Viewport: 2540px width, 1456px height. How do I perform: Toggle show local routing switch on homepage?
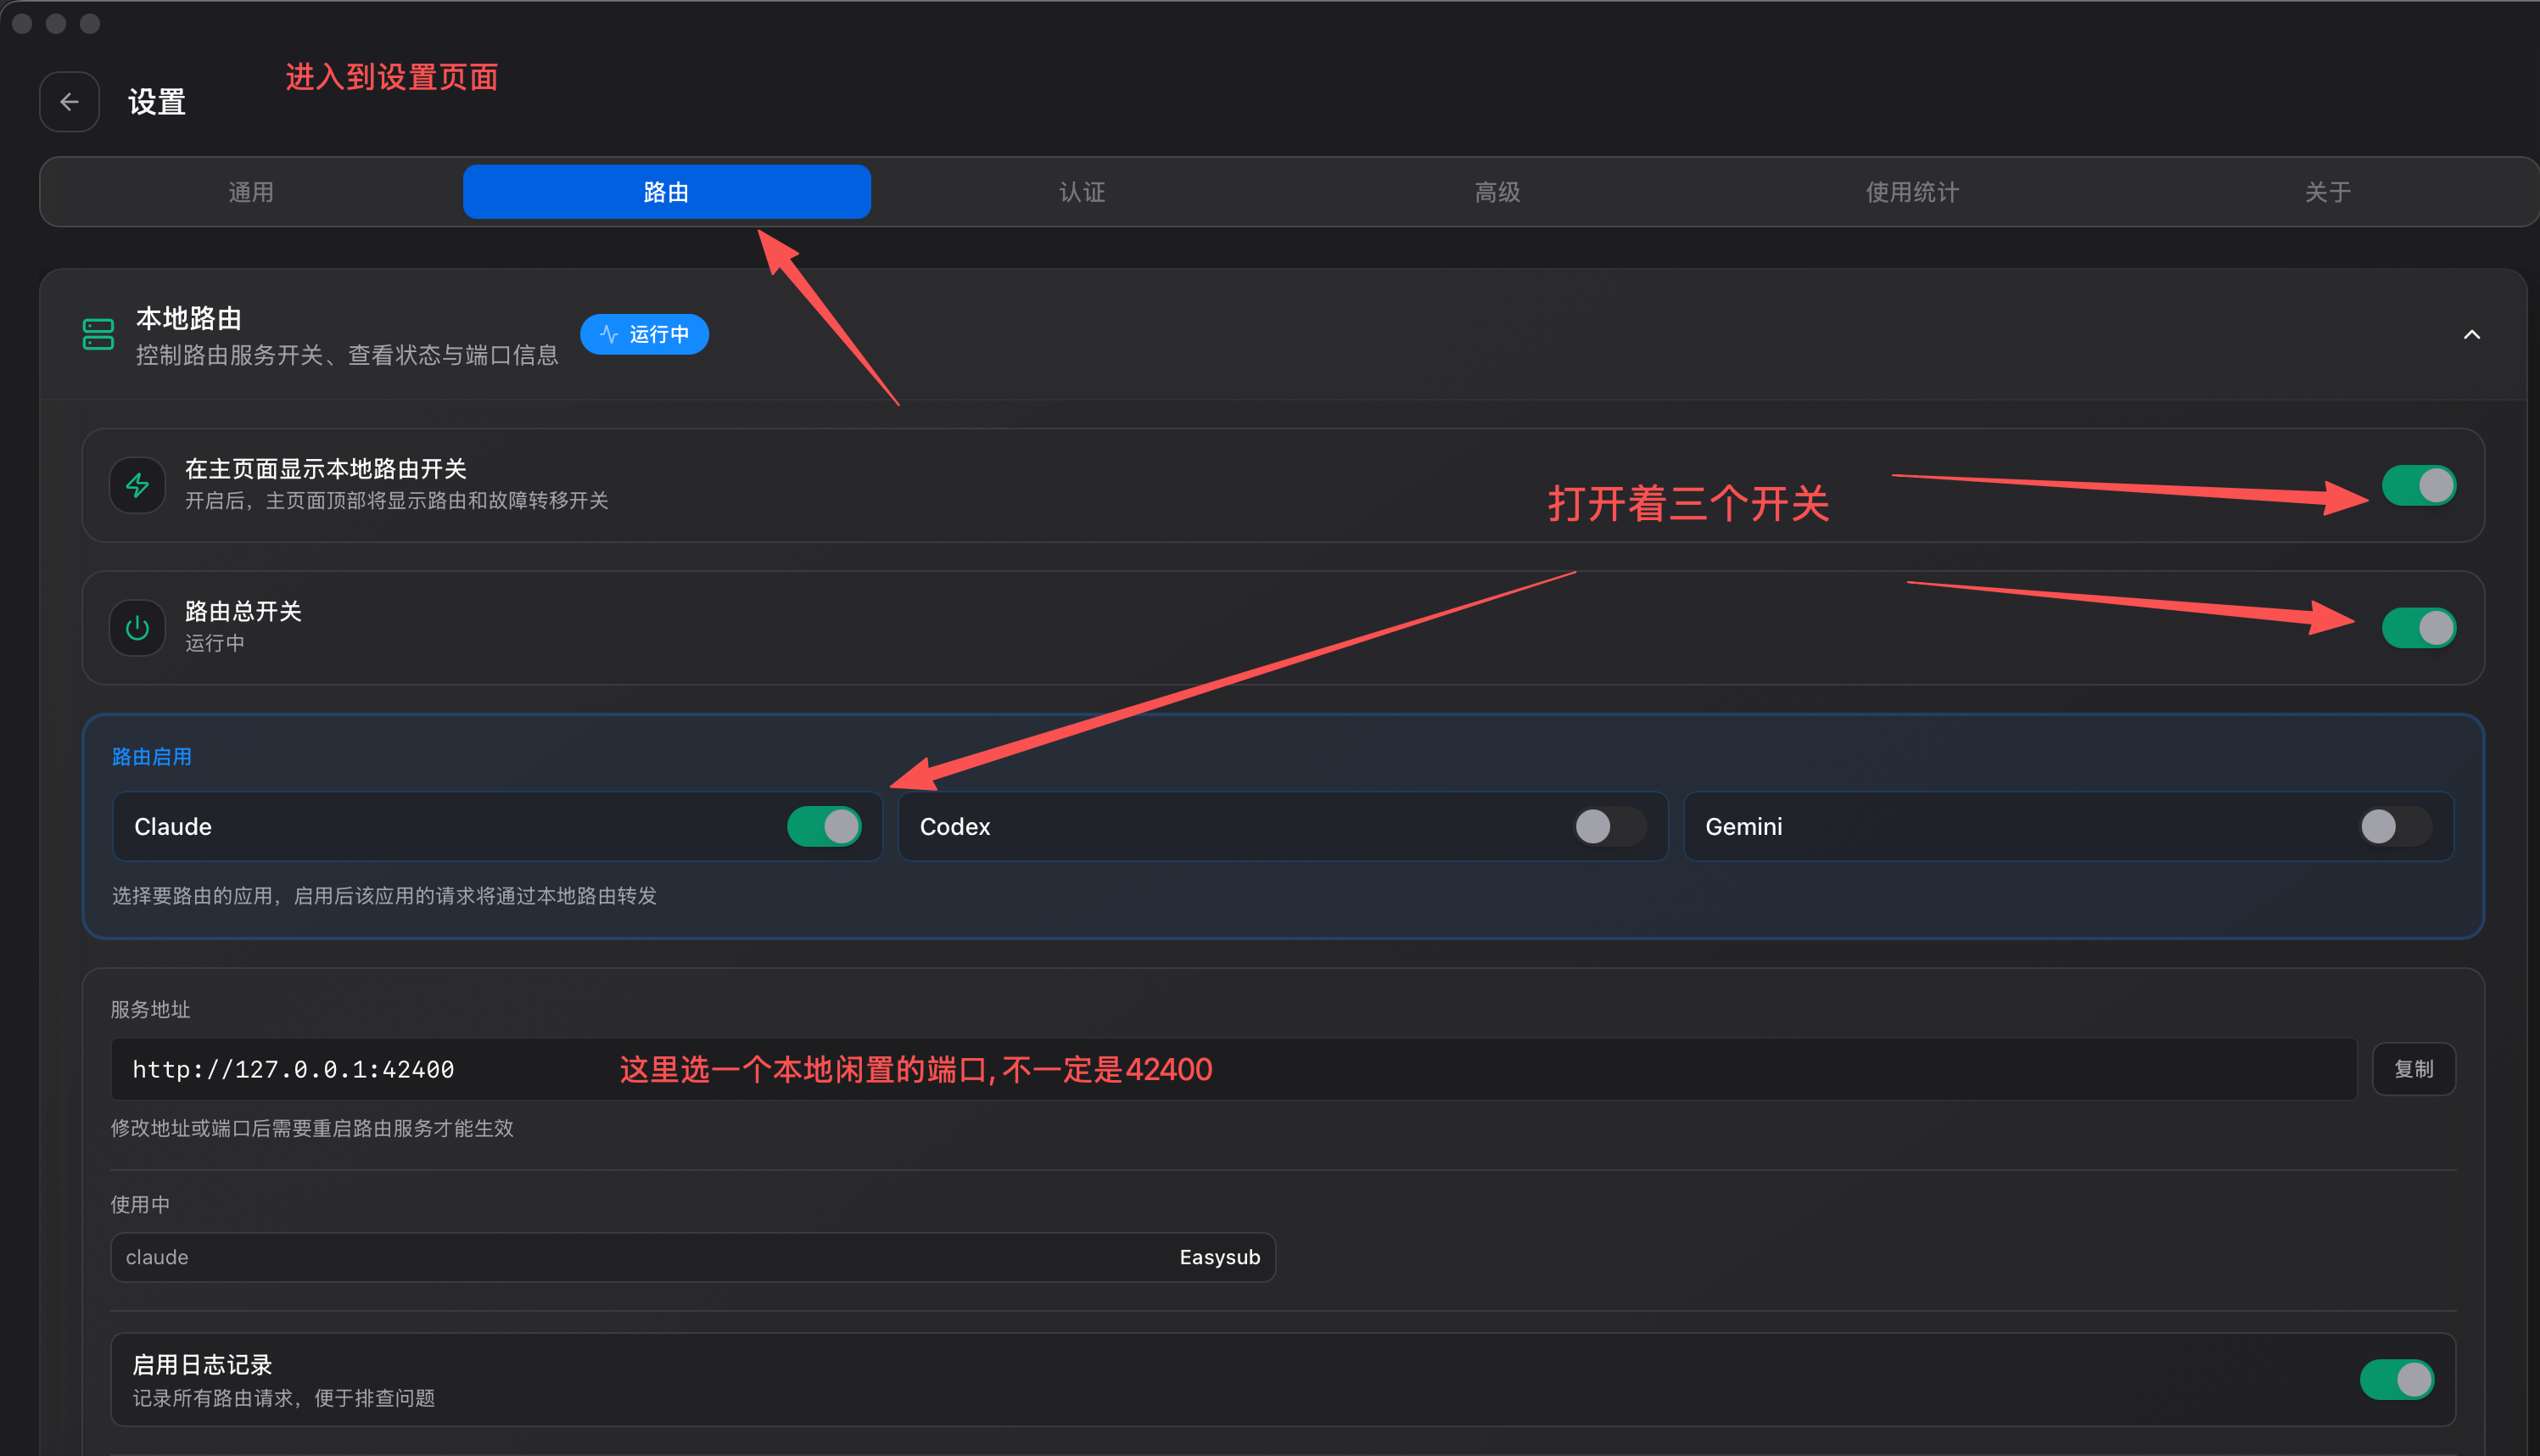(2418, 486)
